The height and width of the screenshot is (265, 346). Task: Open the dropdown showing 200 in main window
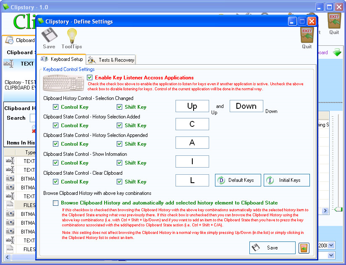[331, 245]
